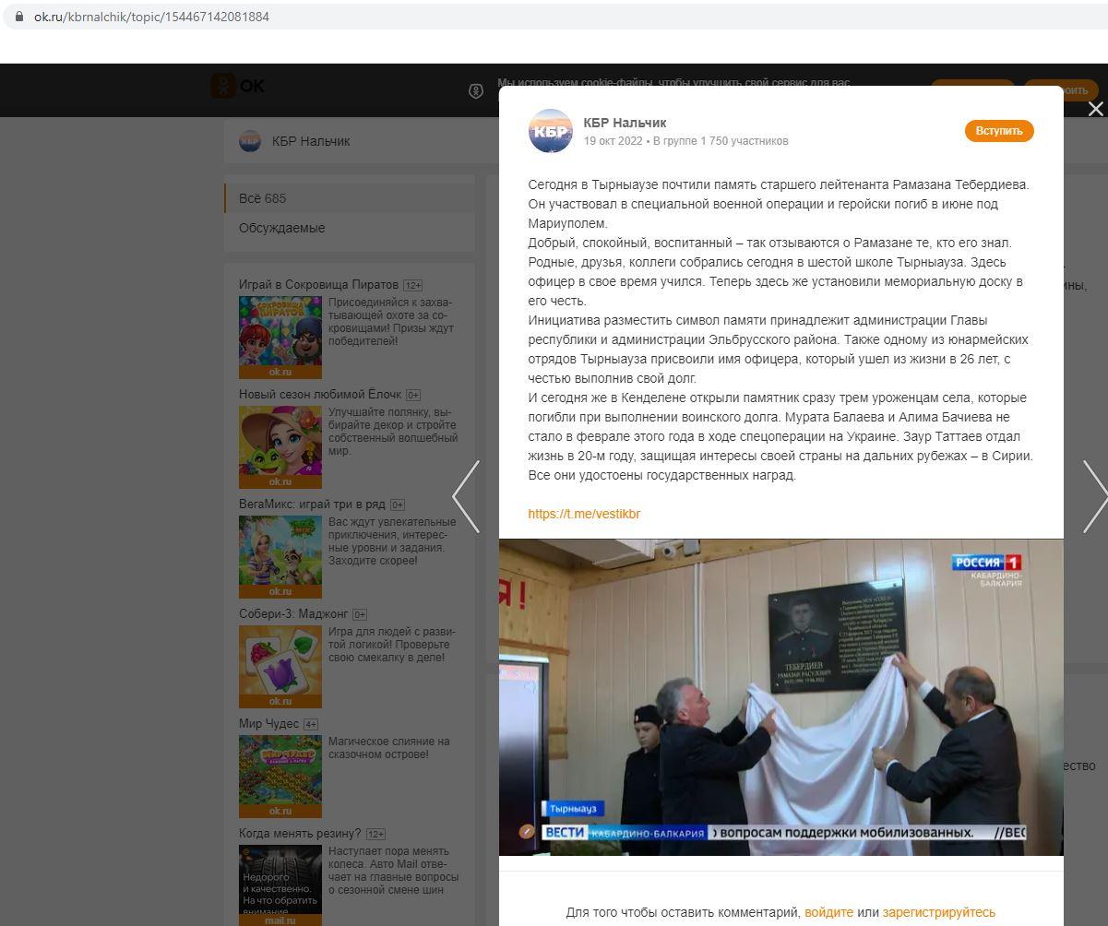
Task: Open the Вести news video image
Action: click(781, 697)
